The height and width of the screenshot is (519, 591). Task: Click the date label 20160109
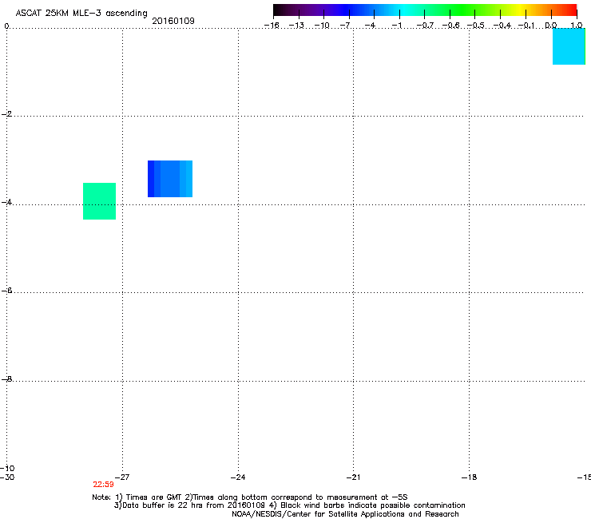173,21
